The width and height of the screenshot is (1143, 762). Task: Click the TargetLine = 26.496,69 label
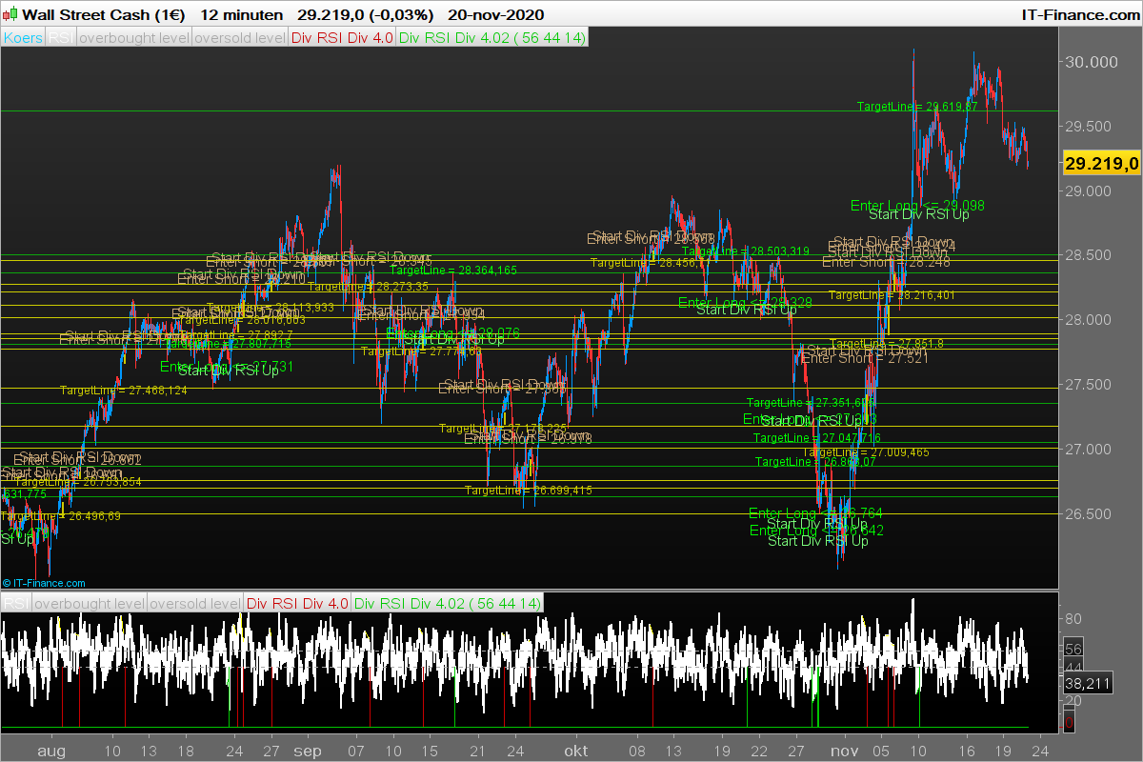point(61,516)
